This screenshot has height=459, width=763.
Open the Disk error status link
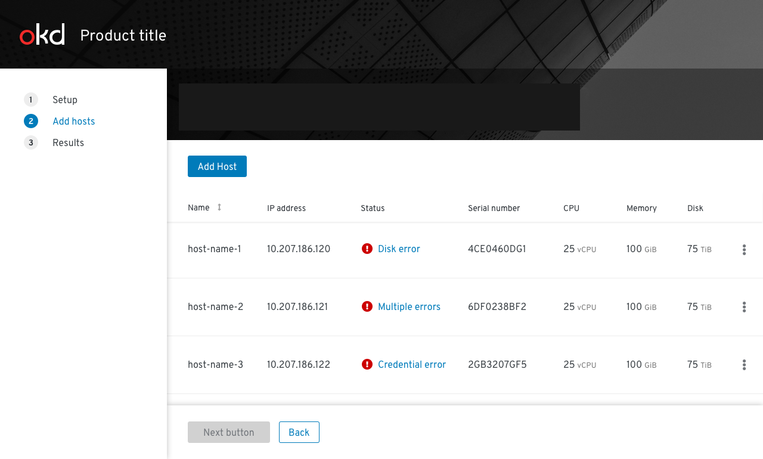point(399,249)
